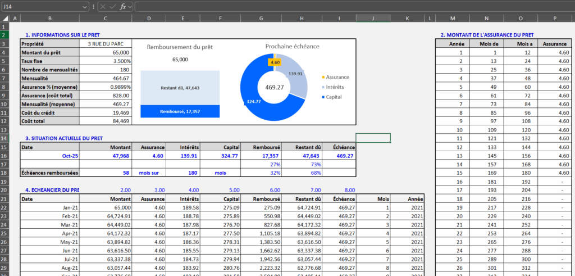This screenshot has width=575, height=276.
Task: Click the Capital legend entry
Action: click(334, 97)
